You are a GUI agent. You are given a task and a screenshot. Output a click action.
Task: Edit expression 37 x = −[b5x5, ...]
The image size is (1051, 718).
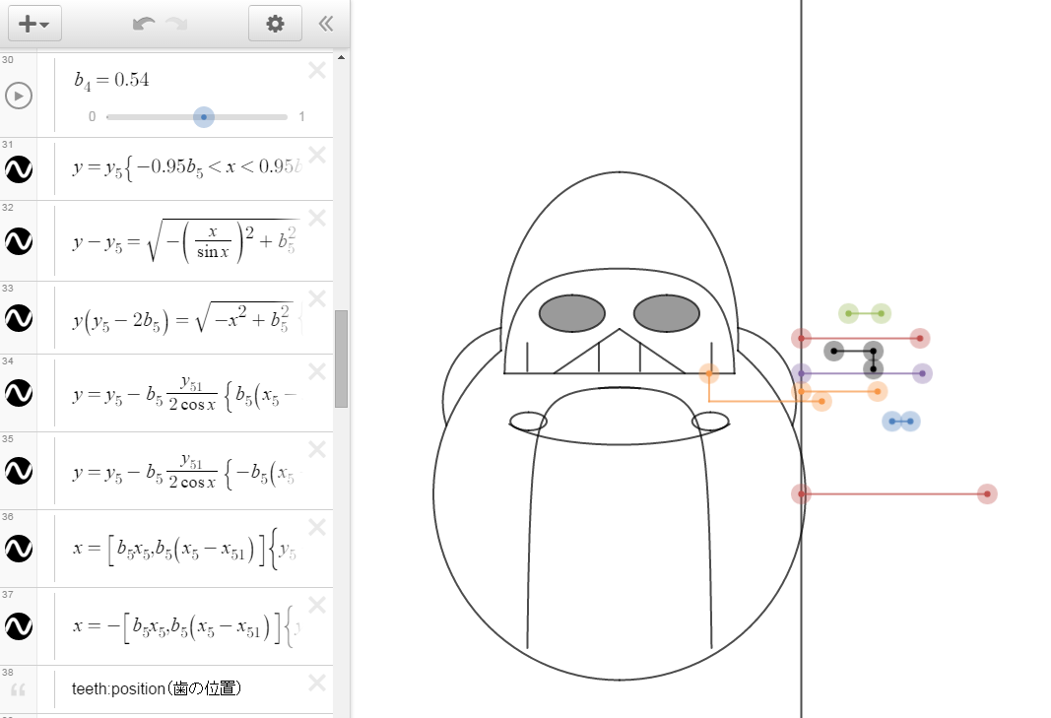186,626
